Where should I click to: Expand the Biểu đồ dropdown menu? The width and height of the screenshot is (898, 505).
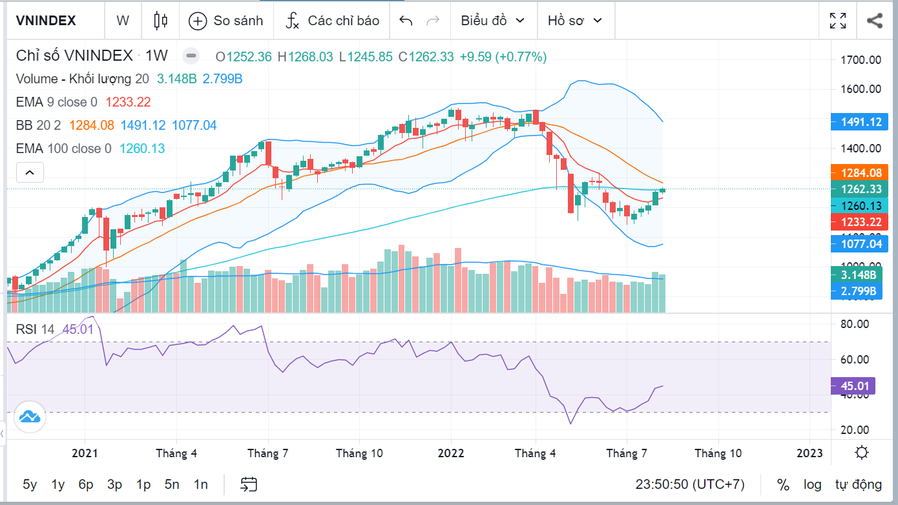[x=493, y=21]
